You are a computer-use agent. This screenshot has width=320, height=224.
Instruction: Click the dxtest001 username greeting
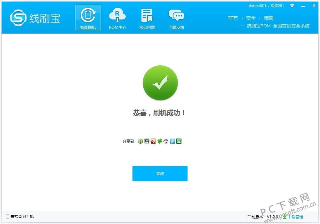tap(267, 6)
